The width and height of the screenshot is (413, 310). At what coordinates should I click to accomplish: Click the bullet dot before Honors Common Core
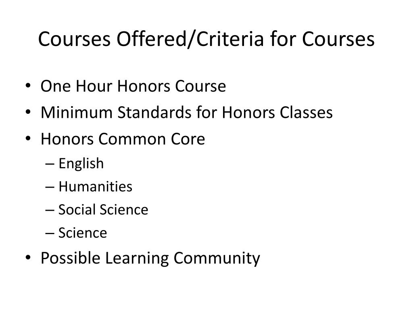(x=28, y=139)
